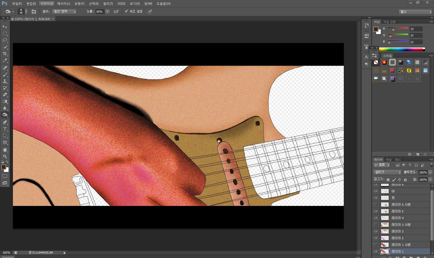Select the Hand tool
Screen dimensions: 434x258
pos(5,150)
